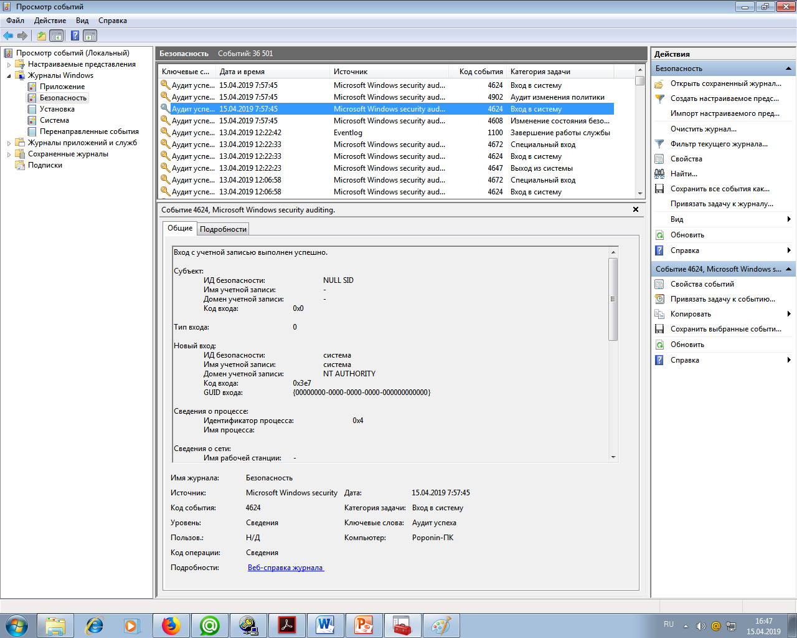The width and height of the screenshot is (797, 638).
Task: Toggle the console tree toolbar icon
Action: 57,36
